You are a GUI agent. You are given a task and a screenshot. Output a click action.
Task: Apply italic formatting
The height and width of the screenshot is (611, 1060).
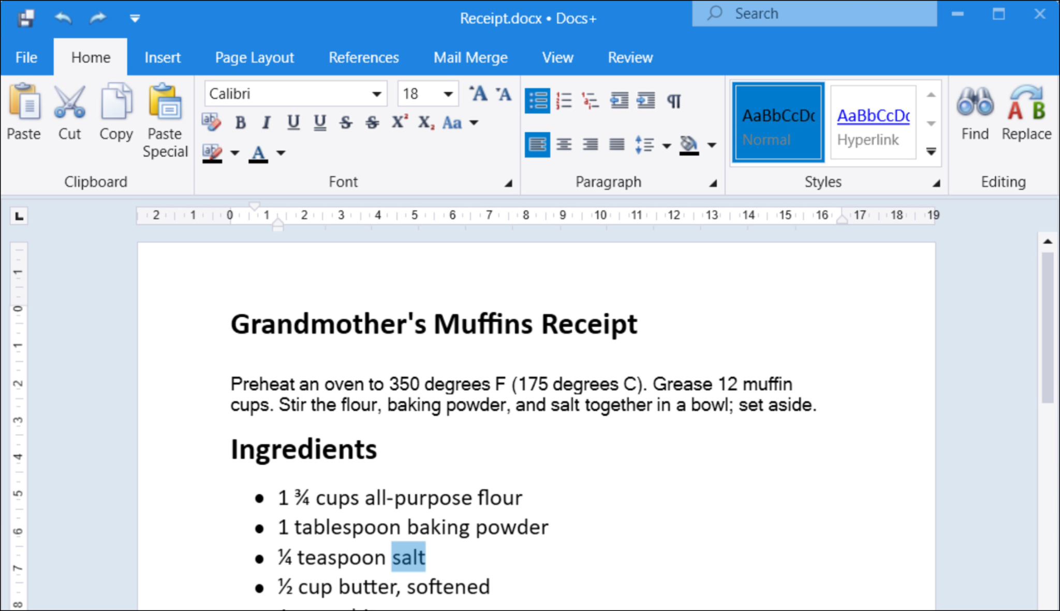click(x=266, y=123)
